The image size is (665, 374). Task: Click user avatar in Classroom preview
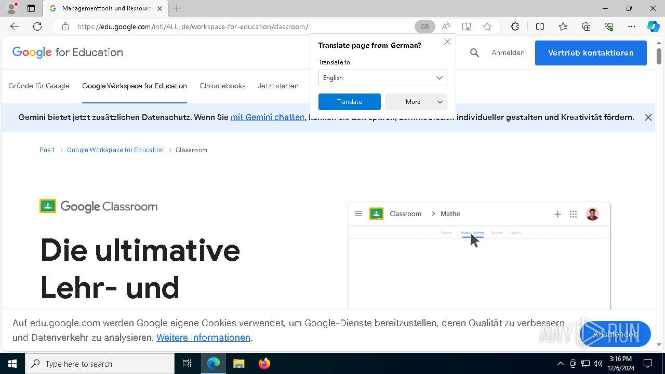[x=592, y=214]
